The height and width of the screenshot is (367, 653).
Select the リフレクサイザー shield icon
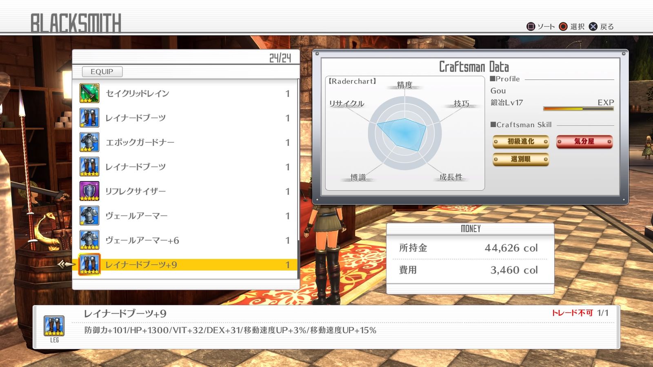[89, 191]
